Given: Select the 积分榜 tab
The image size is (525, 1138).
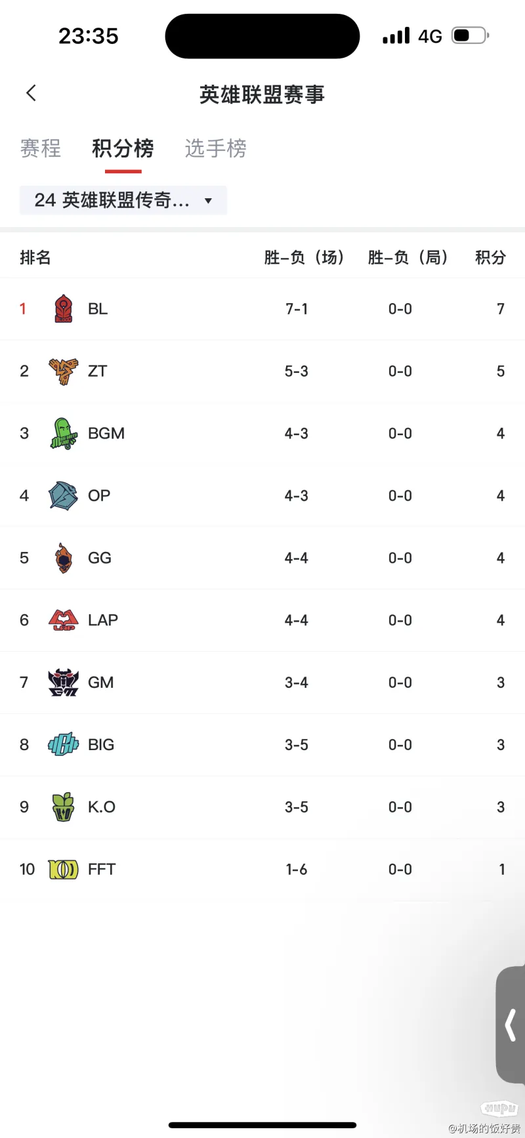Looking at the screenshot, I should pos(123,148).
